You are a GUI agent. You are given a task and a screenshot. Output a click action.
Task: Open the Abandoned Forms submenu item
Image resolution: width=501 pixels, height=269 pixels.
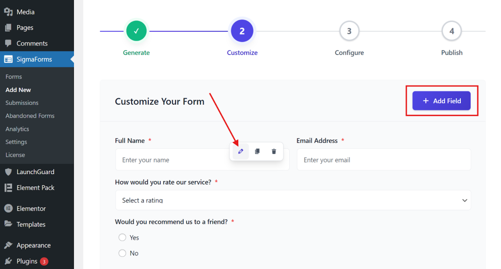30,115
